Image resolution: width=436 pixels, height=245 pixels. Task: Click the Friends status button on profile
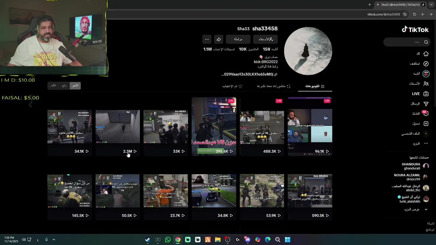point(265,39)
